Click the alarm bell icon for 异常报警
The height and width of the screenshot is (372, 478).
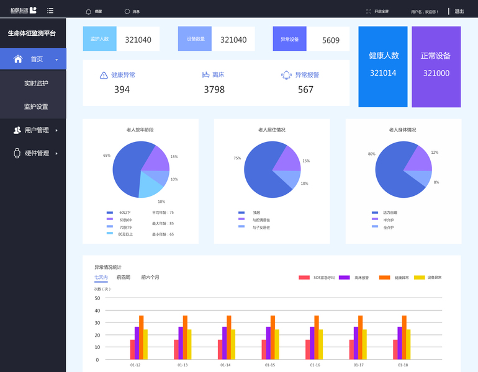[286, 75]
